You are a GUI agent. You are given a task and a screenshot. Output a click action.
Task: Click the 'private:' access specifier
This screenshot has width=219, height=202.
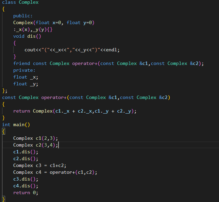(24, 70)
